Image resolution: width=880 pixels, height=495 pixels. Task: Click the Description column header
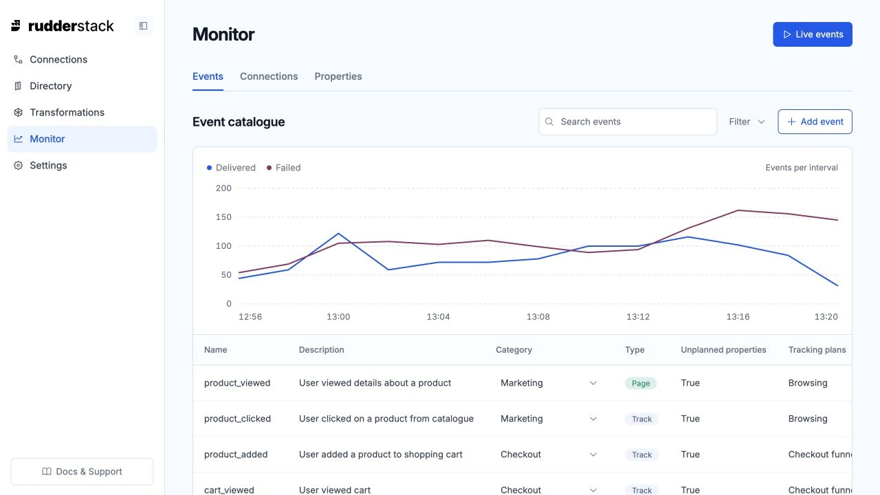(x=321, y=350)
